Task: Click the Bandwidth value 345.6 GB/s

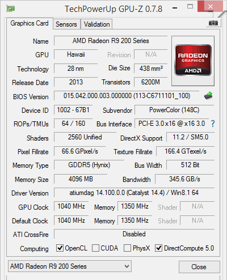Action: coord(184,179)
